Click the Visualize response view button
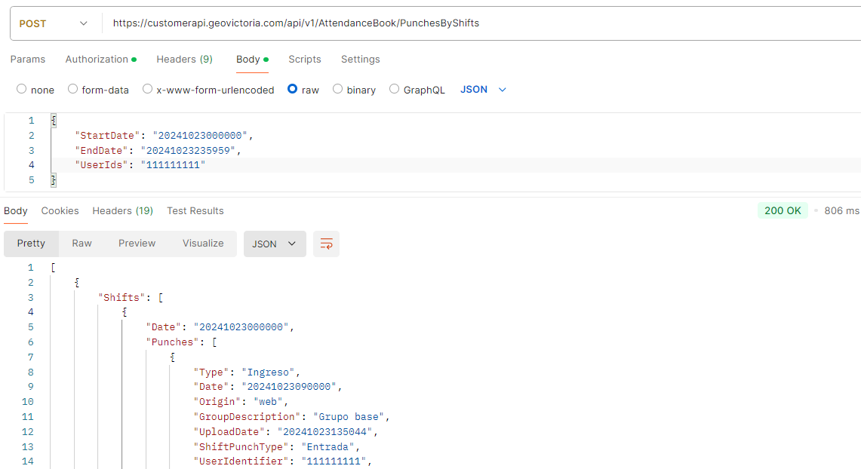The image size is (861, 469). coord(203,243)
